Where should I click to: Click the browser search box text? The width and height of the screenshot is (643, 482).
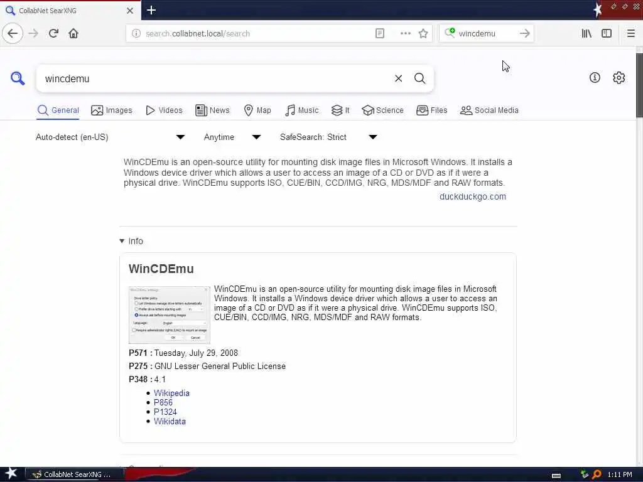click(x=477, y=34)
